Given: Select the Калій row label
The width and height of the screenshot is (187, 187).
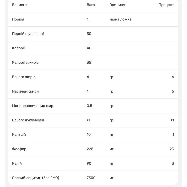Looking at the screenshot, I should pyautogui.click(x=17, y=163).
